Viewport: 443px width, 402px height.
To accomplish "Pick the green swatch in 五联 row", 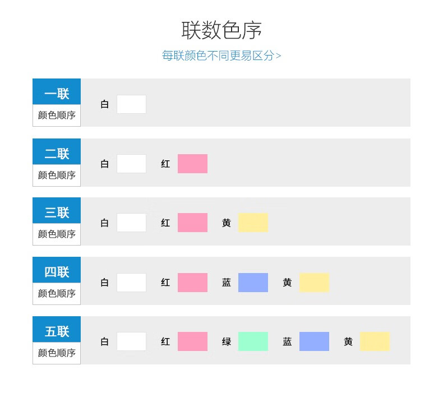I will [253, 341].
